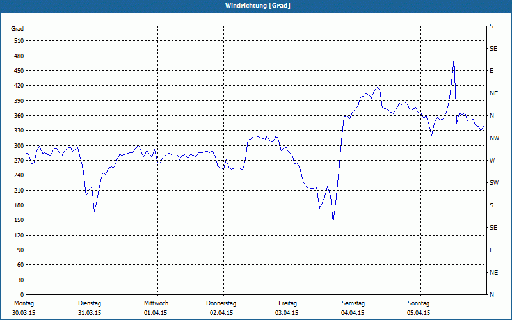Select the Grad unit label on the left axis
512x320 pixels.
[x=17, y=29]
